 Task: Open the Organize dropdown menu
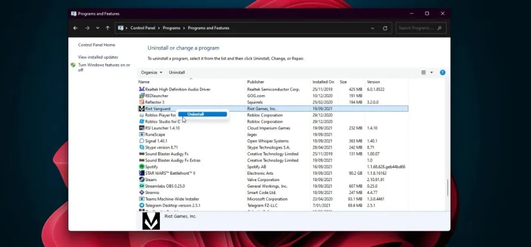point(152,72)
